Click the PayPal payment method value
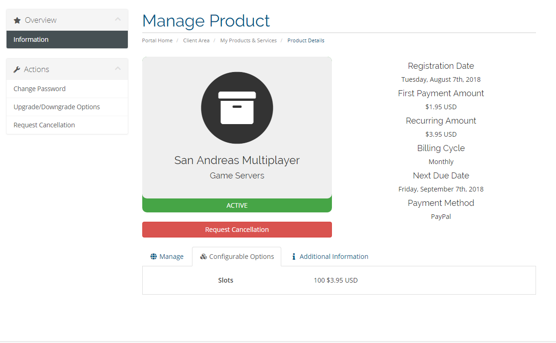This screenshot has width=556, height=343. tap(441, 217)
